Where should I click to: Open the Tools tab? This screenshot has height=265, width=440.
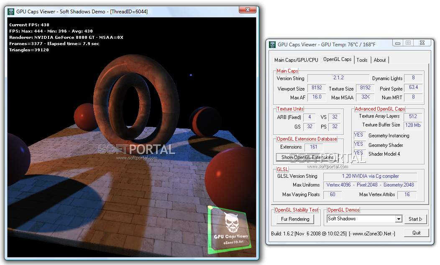click(362, 60)
